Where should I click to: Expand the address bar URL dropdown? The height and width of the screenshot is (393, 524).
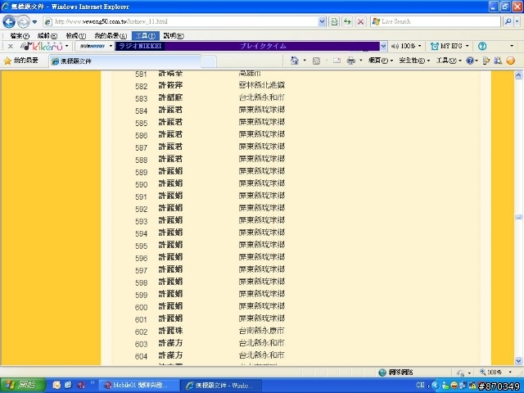click(322, 22)
